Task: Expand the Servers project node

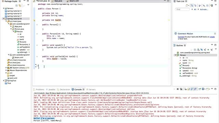Action: pos(4,8)
